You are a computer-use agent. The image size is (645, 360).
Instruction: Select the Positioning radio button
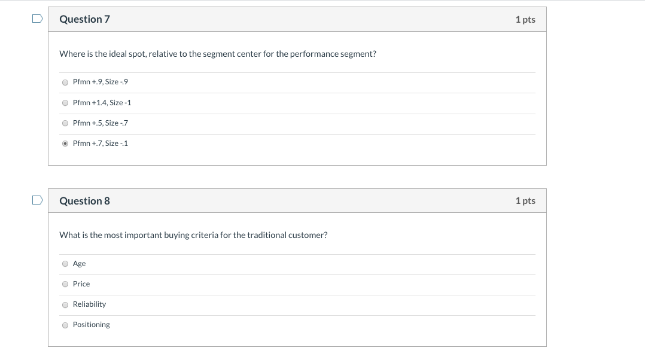tap(65, 325)
